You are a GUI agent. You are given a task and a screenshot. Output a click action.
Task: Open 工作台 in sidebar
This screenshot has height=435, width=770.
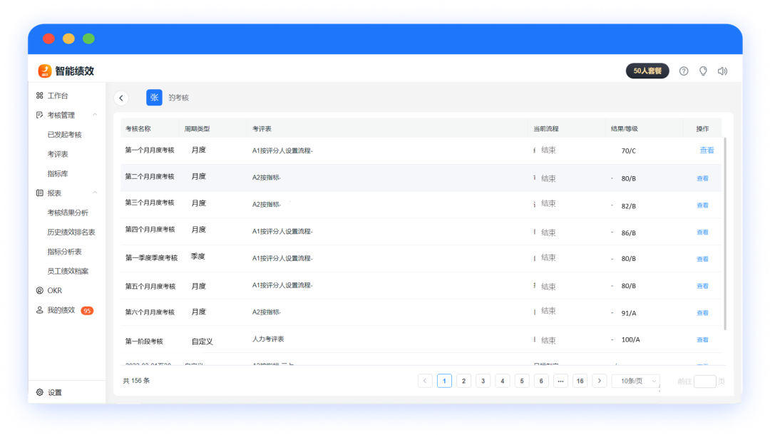click(x=58, y=96)
